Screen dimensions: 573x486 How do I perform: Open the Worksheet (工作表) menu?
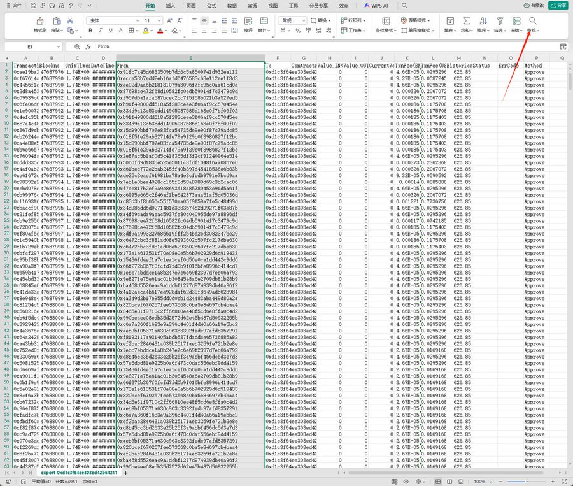coord(353,31)
